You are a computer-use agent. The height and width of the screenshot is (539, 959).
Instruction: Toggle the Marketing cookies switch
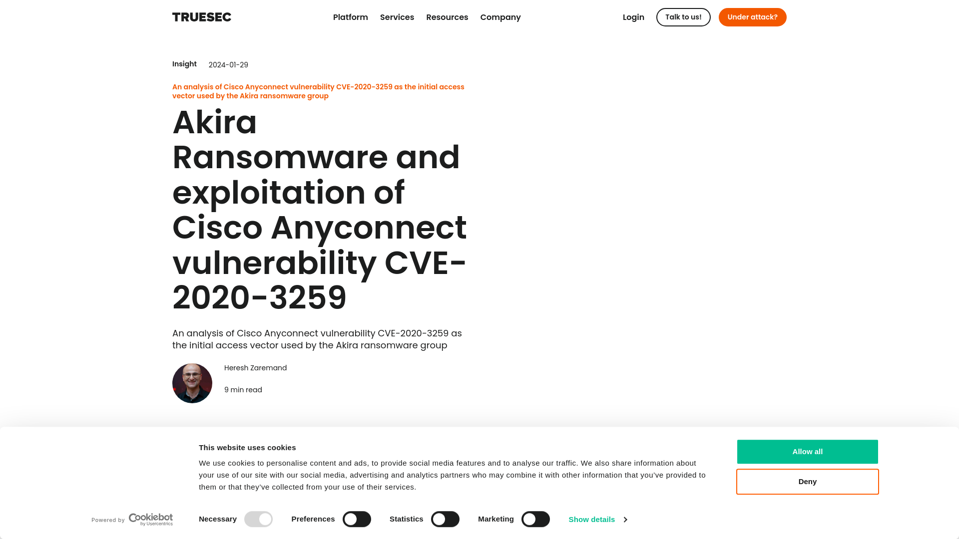(535, 519)
